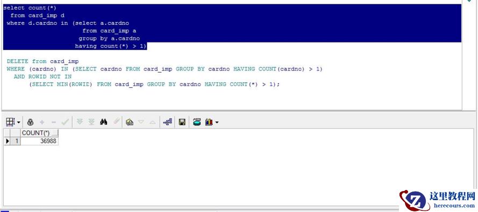Click the floppy disk save results icon
The image size is (478, 212).
(182, 122)
